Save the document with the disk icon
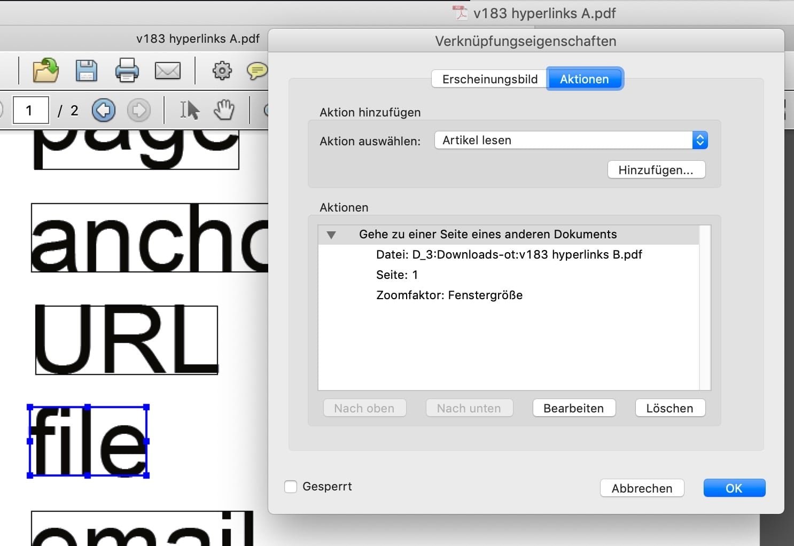 tap(87, 70)
